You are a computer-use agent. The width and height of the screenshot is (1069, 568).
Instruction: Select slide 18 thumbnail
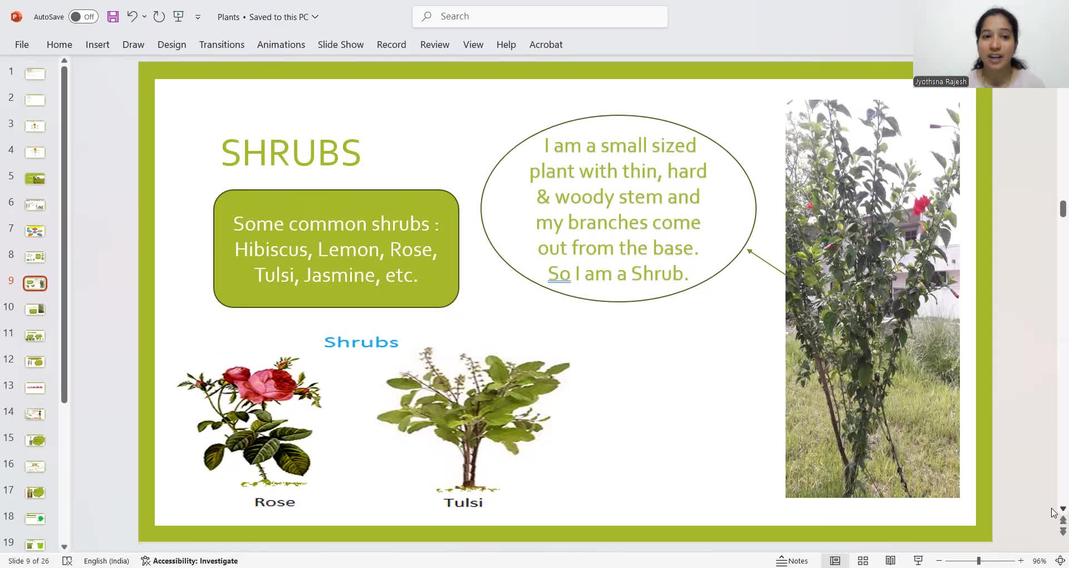coord(35,518)
